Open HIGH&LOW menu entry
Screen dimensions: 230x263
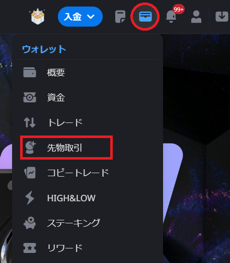(88, 198)
